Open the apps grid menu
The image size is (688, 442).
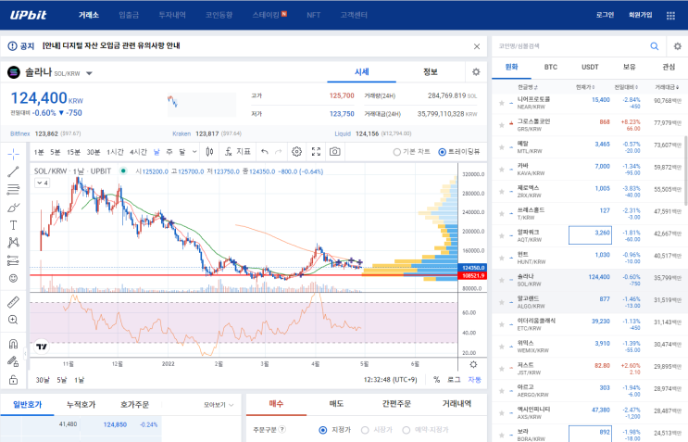click(670, 16)
